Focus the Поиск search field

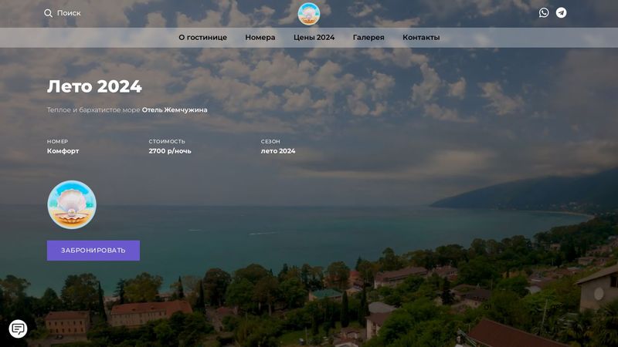tap(69, 13)
